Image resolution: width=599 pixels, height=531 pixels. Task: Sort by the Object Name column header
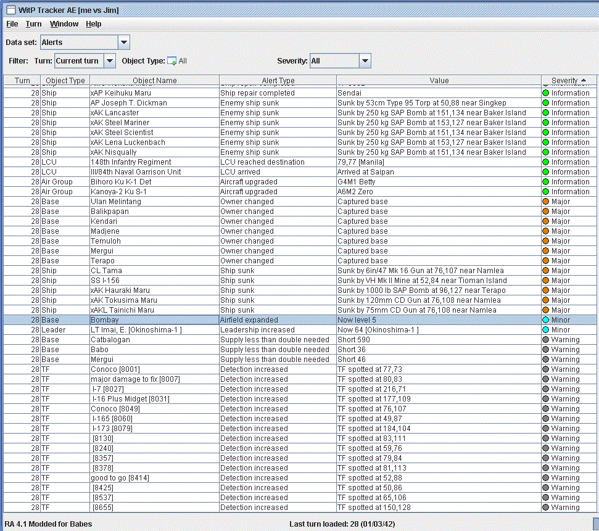point(154,81)
